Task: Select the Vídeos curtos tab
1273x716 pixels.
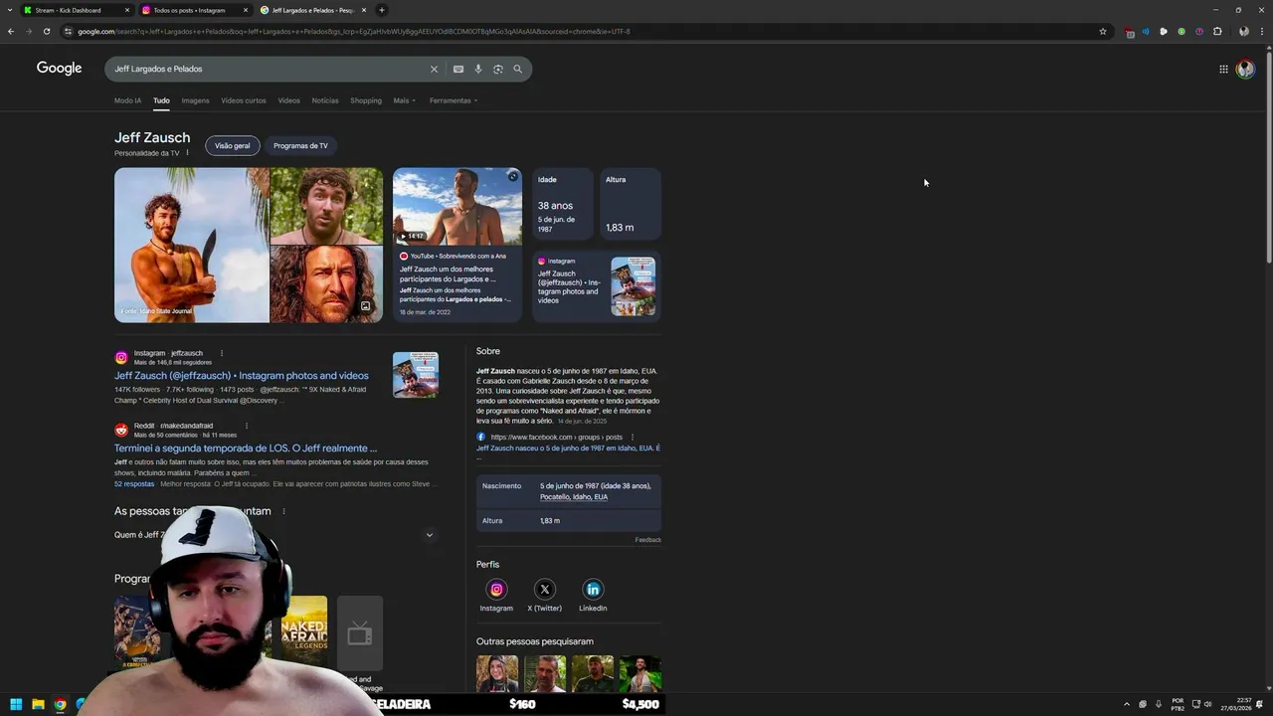Action: [244, 100]
